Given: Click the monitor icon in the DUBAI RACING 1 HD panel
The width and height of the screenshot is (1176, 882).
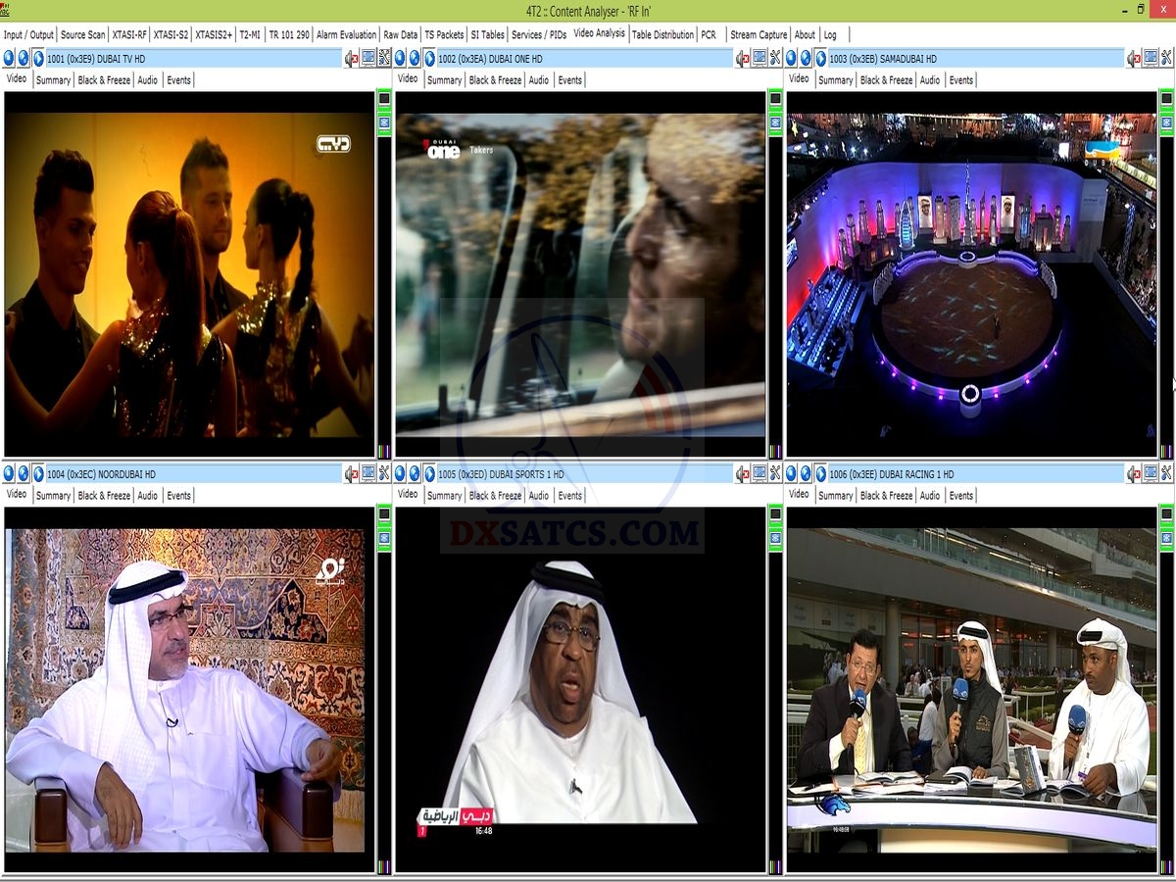Looking at the screenshot, I should [1151, 474].
